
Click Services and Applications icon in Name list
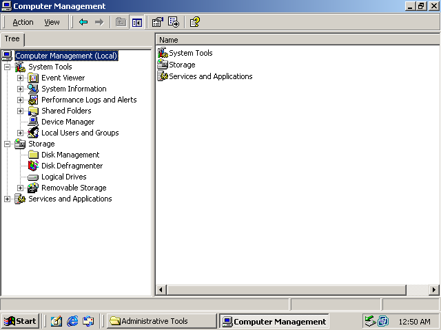point(163,76)
